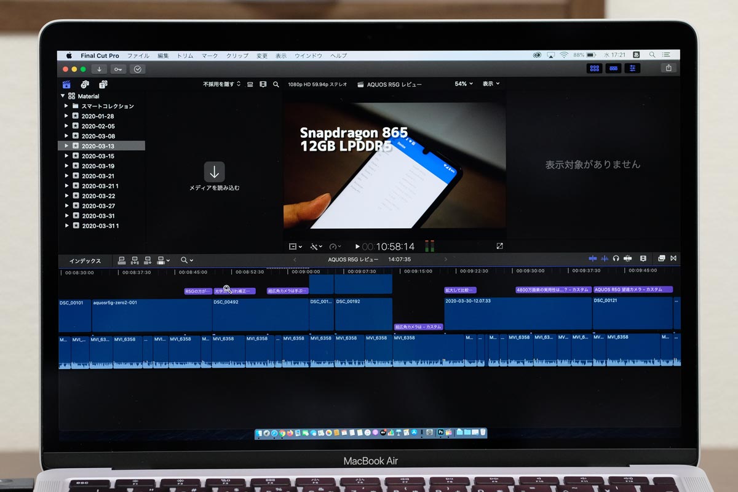Select the 2020-03-13 event
Screen dimensions: 738x492
[x=101, y=146]
